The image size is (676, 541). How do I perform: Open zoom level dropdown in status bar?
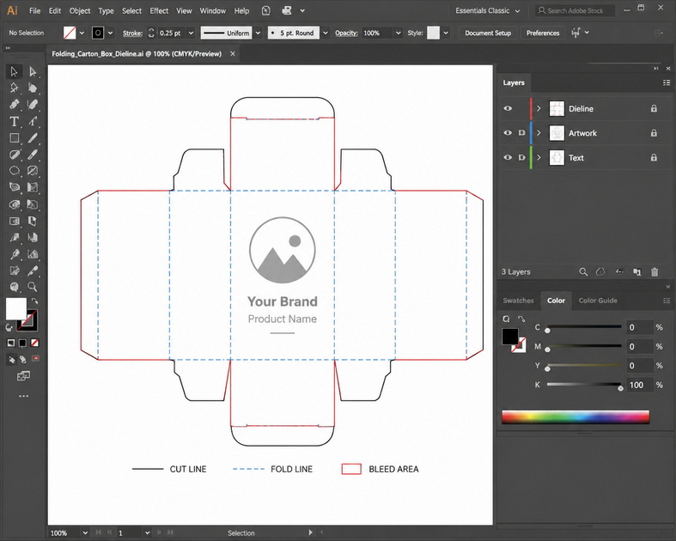tap(85, 532)
